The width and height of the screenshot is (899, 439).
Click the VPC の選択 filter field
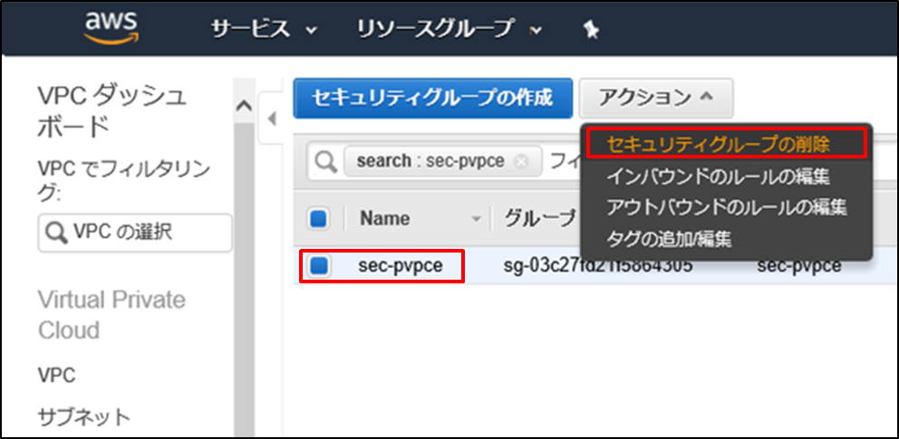pos(134,233)
